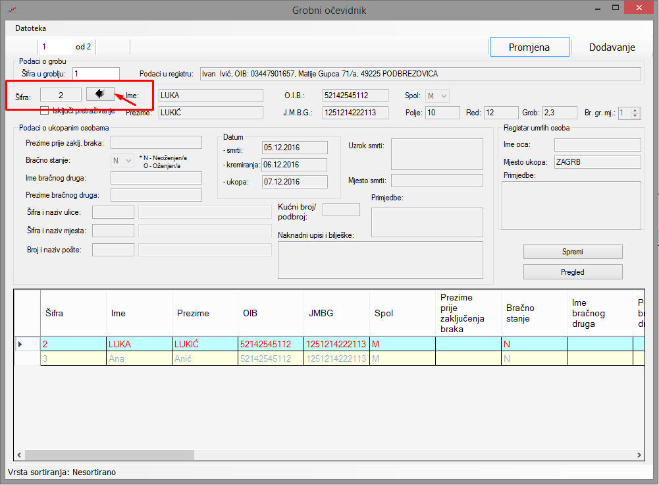This screenshot has width=659, height=485.
Task: Click the application icon in the title bar
Action: 11,10
